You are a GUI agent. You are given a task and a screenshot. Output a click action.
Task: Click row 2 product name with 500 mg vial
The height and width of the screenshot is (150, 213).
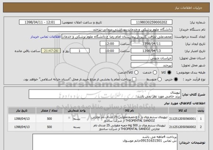coord(129,127)
